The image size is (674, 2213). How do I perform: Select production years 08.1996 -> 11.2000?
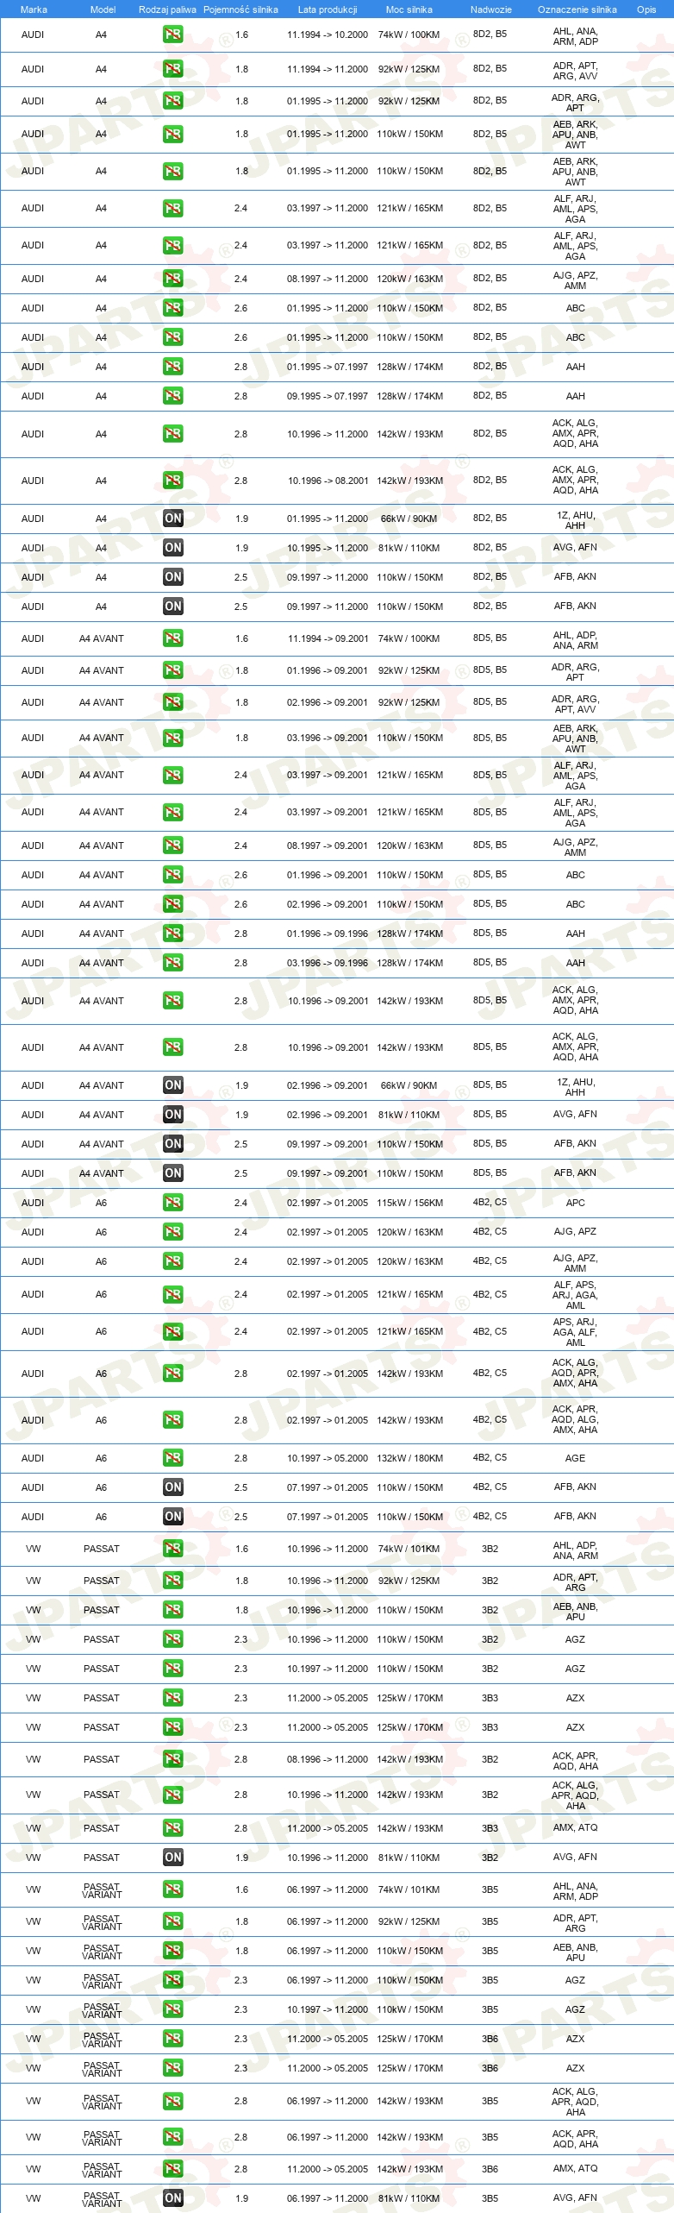[328, 1759]
